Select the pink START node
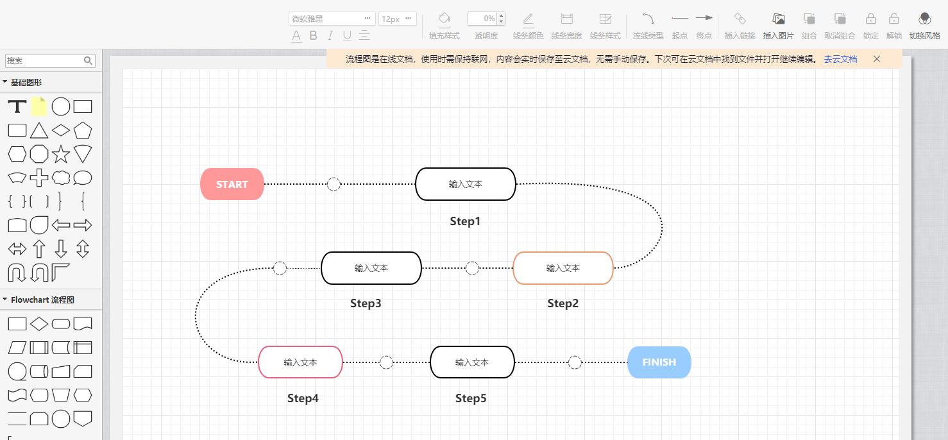This screenshot has height=440, width=948. [x=232, y=184]
